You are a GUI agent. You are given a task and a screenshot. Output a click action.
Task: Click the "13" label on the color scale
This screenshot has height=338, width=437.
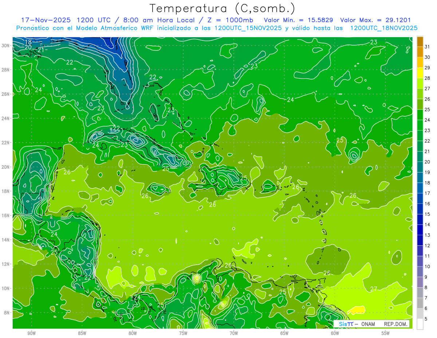[428, 235]
